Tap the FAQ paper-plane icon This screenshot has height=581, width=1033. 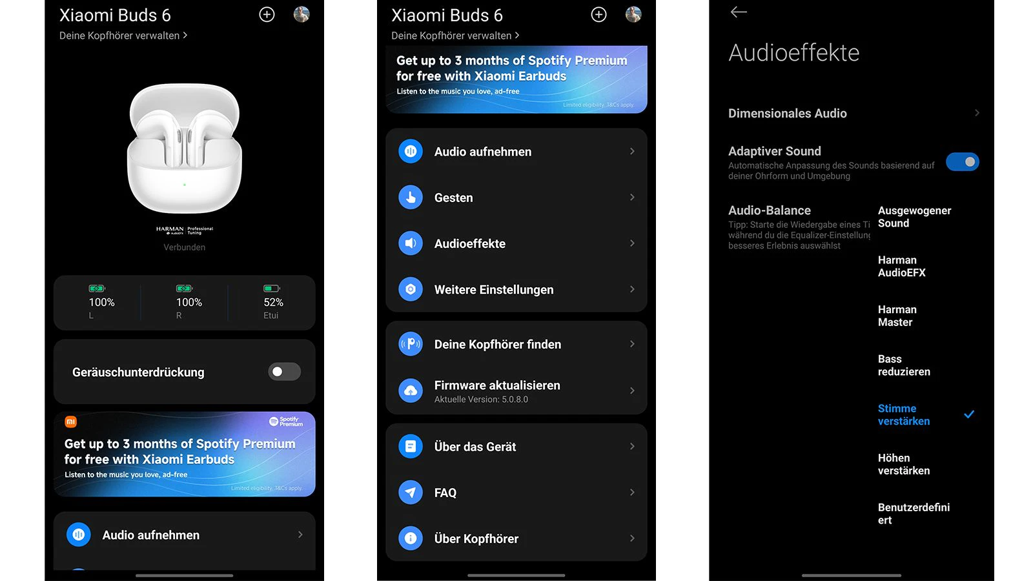(411, 492)
